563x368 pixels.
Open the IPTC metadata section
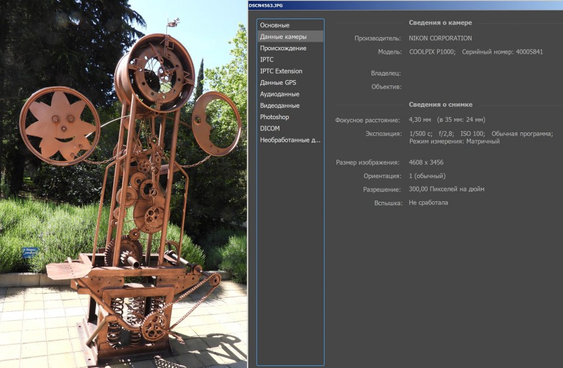pos(267,60)
